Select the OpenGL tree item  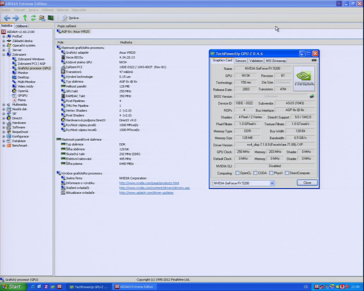[x=23, y=91]
